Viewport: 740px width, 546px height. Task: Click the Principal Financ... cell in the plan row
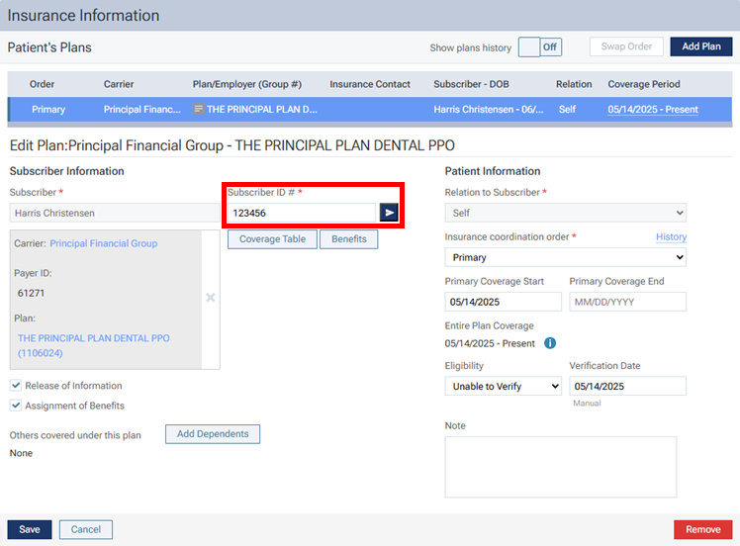click(x=142, y=110)
